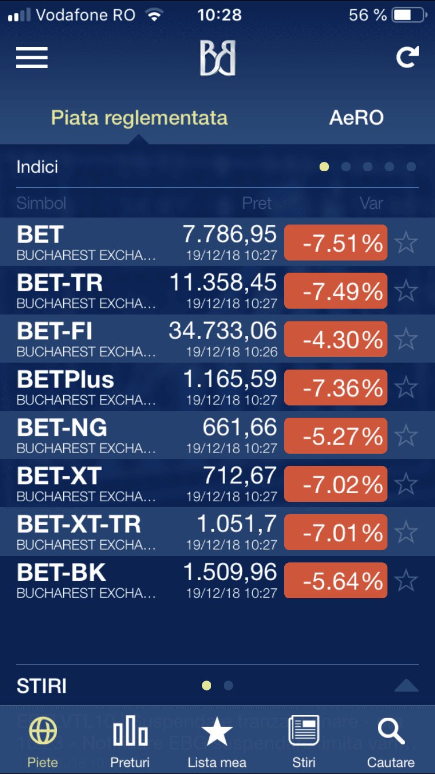Switch to the AeRO tab
The width and height of the screenshot is (435, 774).
[357, 118]
